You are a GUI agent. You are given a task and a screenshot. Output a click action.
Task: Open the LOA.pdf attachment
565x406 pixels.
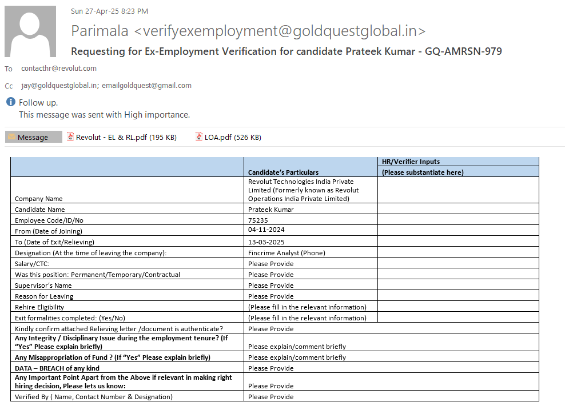(x=232, y=137)
